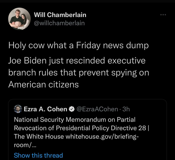Click Will Chamberlain's profile avatar
175x160 pixels.
19,19
